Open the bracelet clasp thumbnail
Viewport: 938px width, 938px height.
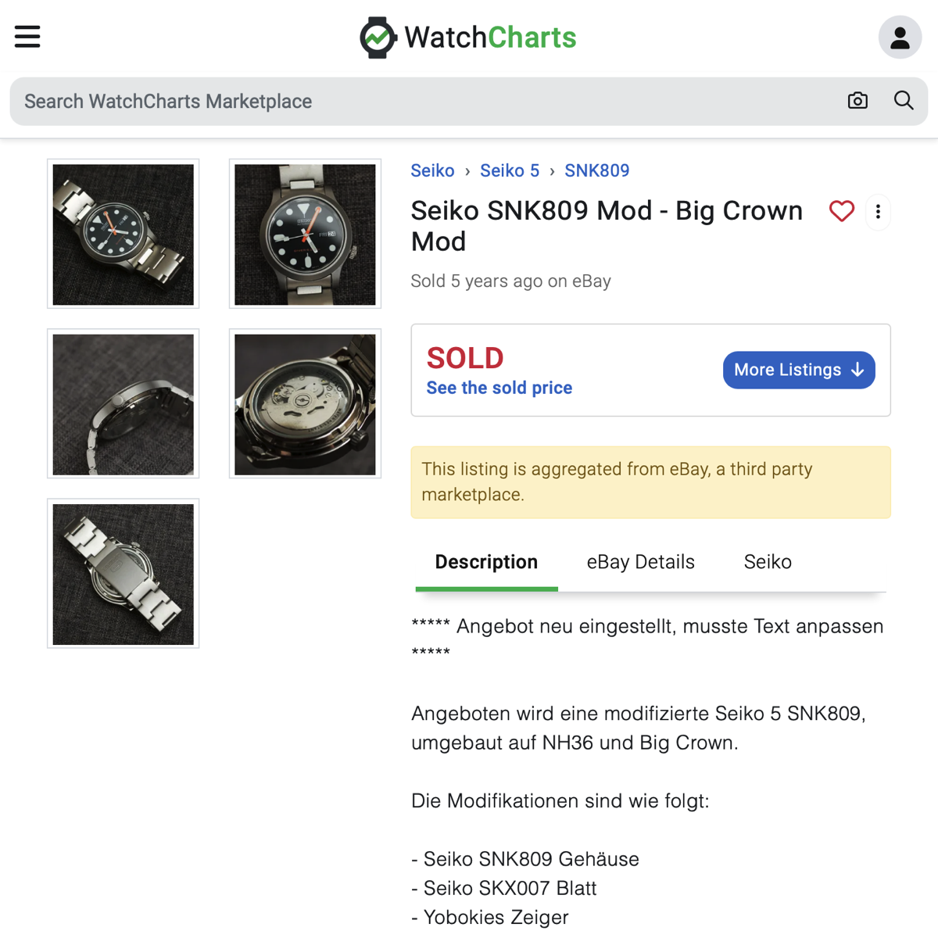pyautogui.click(x=124, y=574)
